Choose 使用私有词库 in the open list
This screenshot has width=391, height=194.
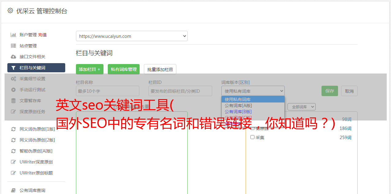pyautogui.click(x=253, y=99)
